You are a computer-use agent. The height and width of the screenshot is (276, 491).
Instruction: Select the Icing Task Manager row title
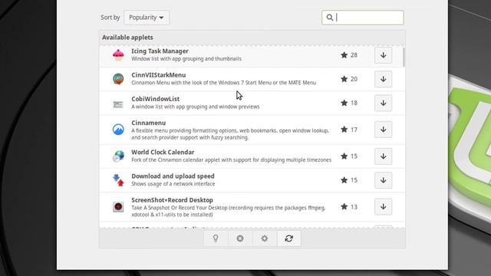tap(160, 51)
